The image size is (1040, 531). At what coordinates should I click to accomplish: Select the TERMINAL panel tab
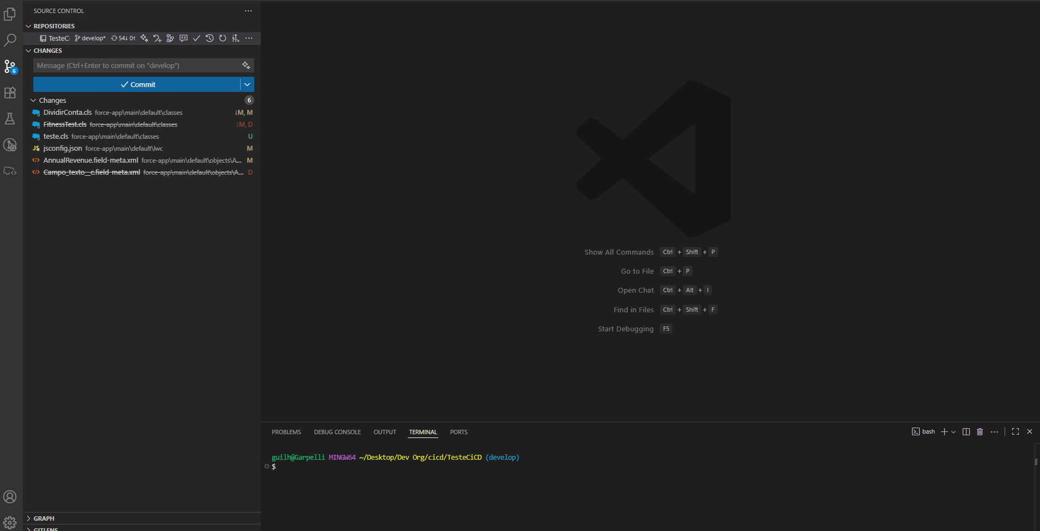[x=423, y=432]
